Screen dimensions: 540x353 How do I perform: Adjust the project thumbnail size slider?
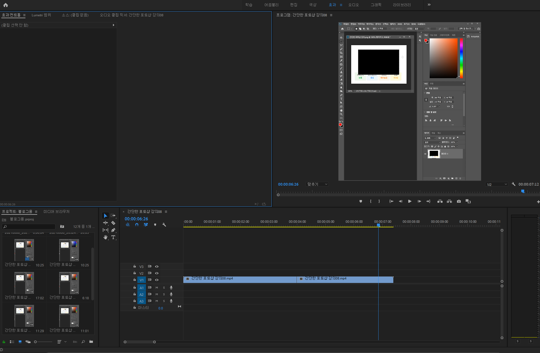[36, 342]
